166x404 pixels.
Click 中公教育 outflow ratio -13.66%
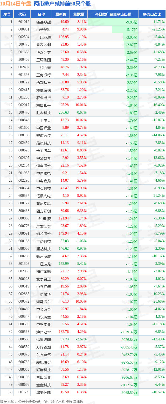[x=158, y=158]
